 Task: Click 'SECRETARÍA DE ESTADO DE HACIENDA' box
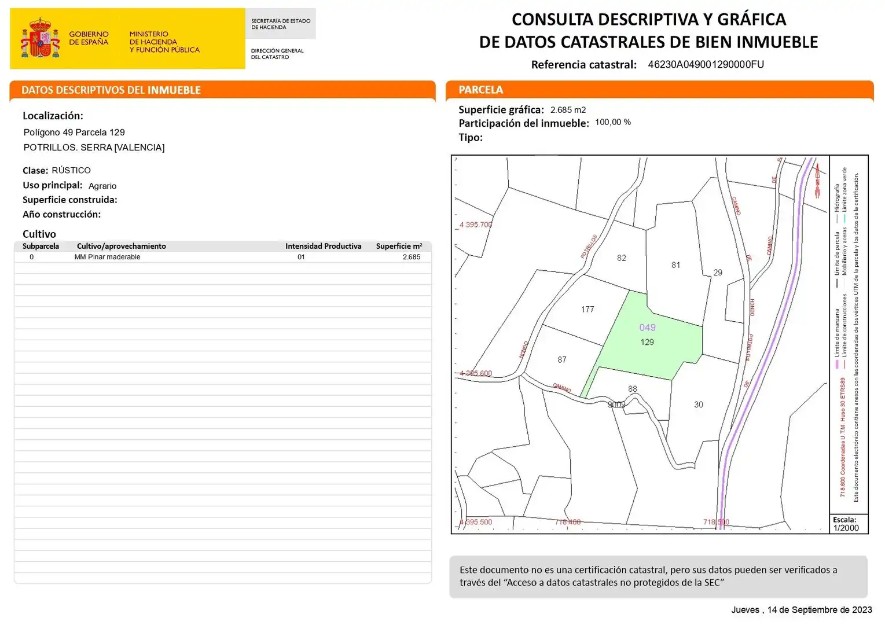[x=281, y=24]
